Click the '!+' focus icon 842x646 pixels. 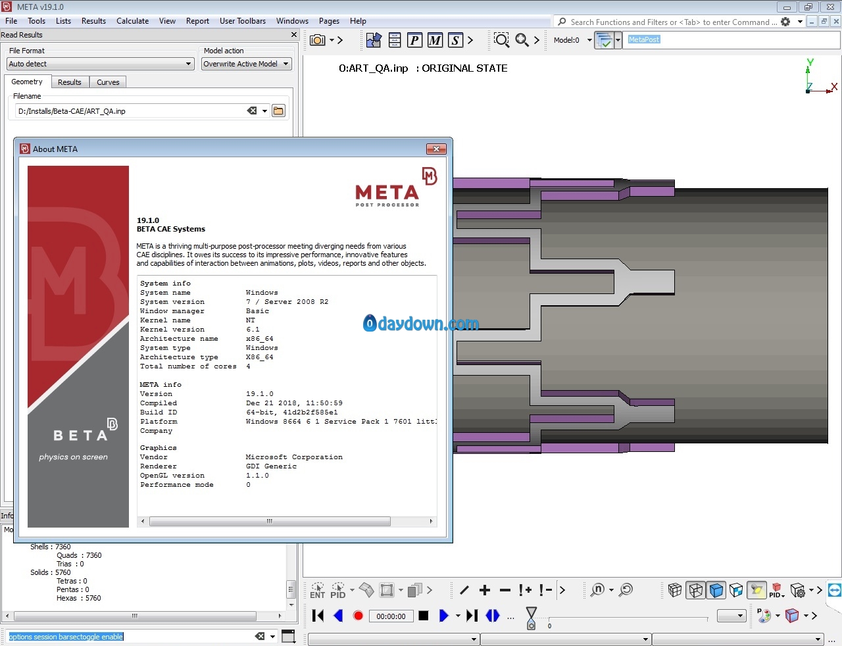[525, 590]
